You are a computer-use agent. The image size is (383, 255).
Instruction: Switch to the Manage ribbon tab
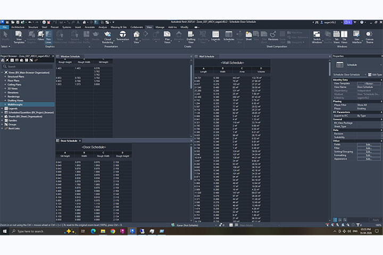(x=160, y=27)
